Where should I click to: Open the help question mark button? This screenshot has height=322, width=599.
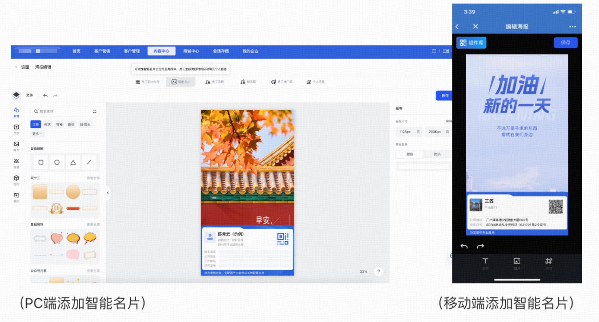[379, 271]
